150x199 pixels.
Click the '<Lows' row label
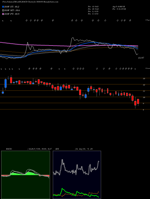click(x=148, y=68)
